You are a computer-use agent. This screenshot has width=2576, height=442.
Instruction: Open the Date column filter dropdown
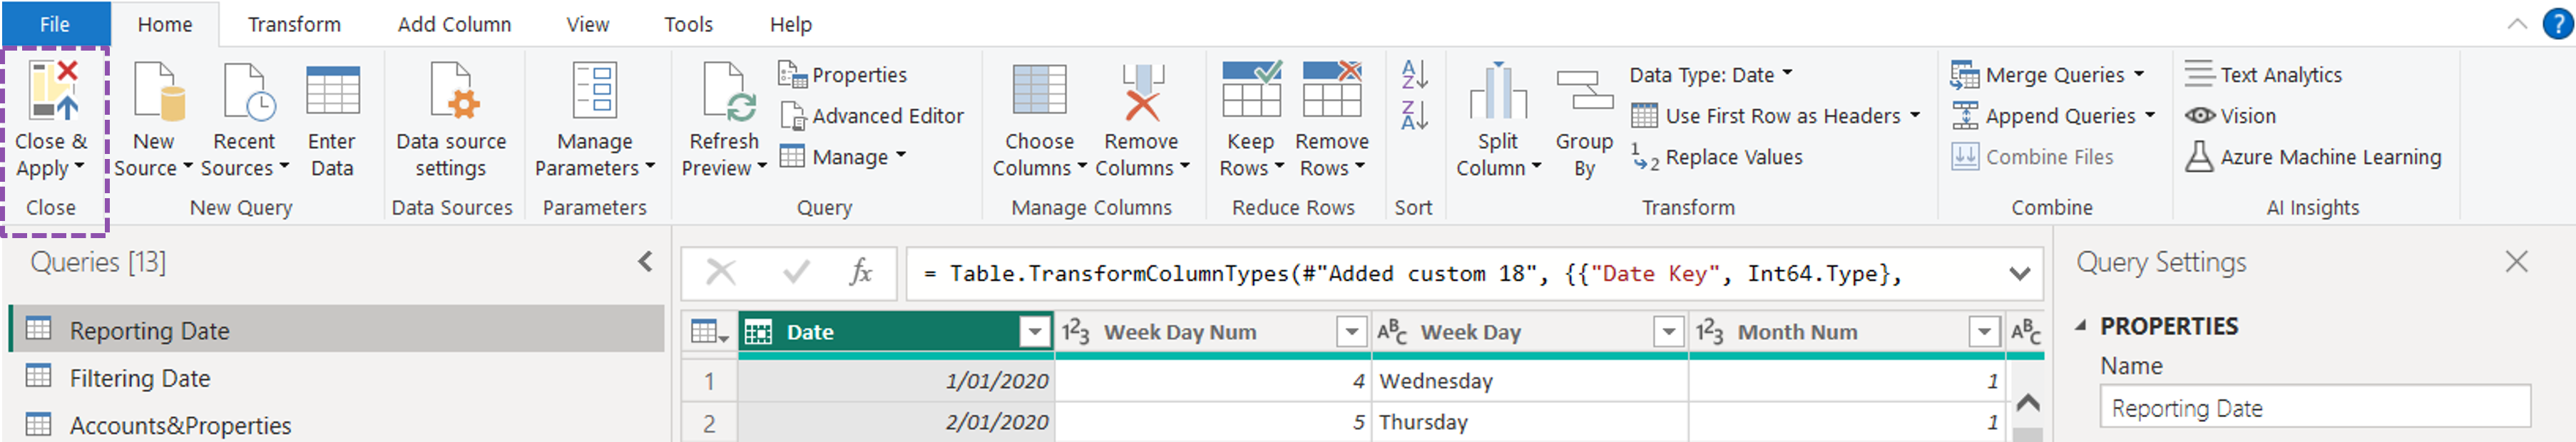1034,331
